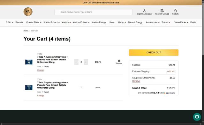Open the Deals page
The image size is (204, 125).
193,22
